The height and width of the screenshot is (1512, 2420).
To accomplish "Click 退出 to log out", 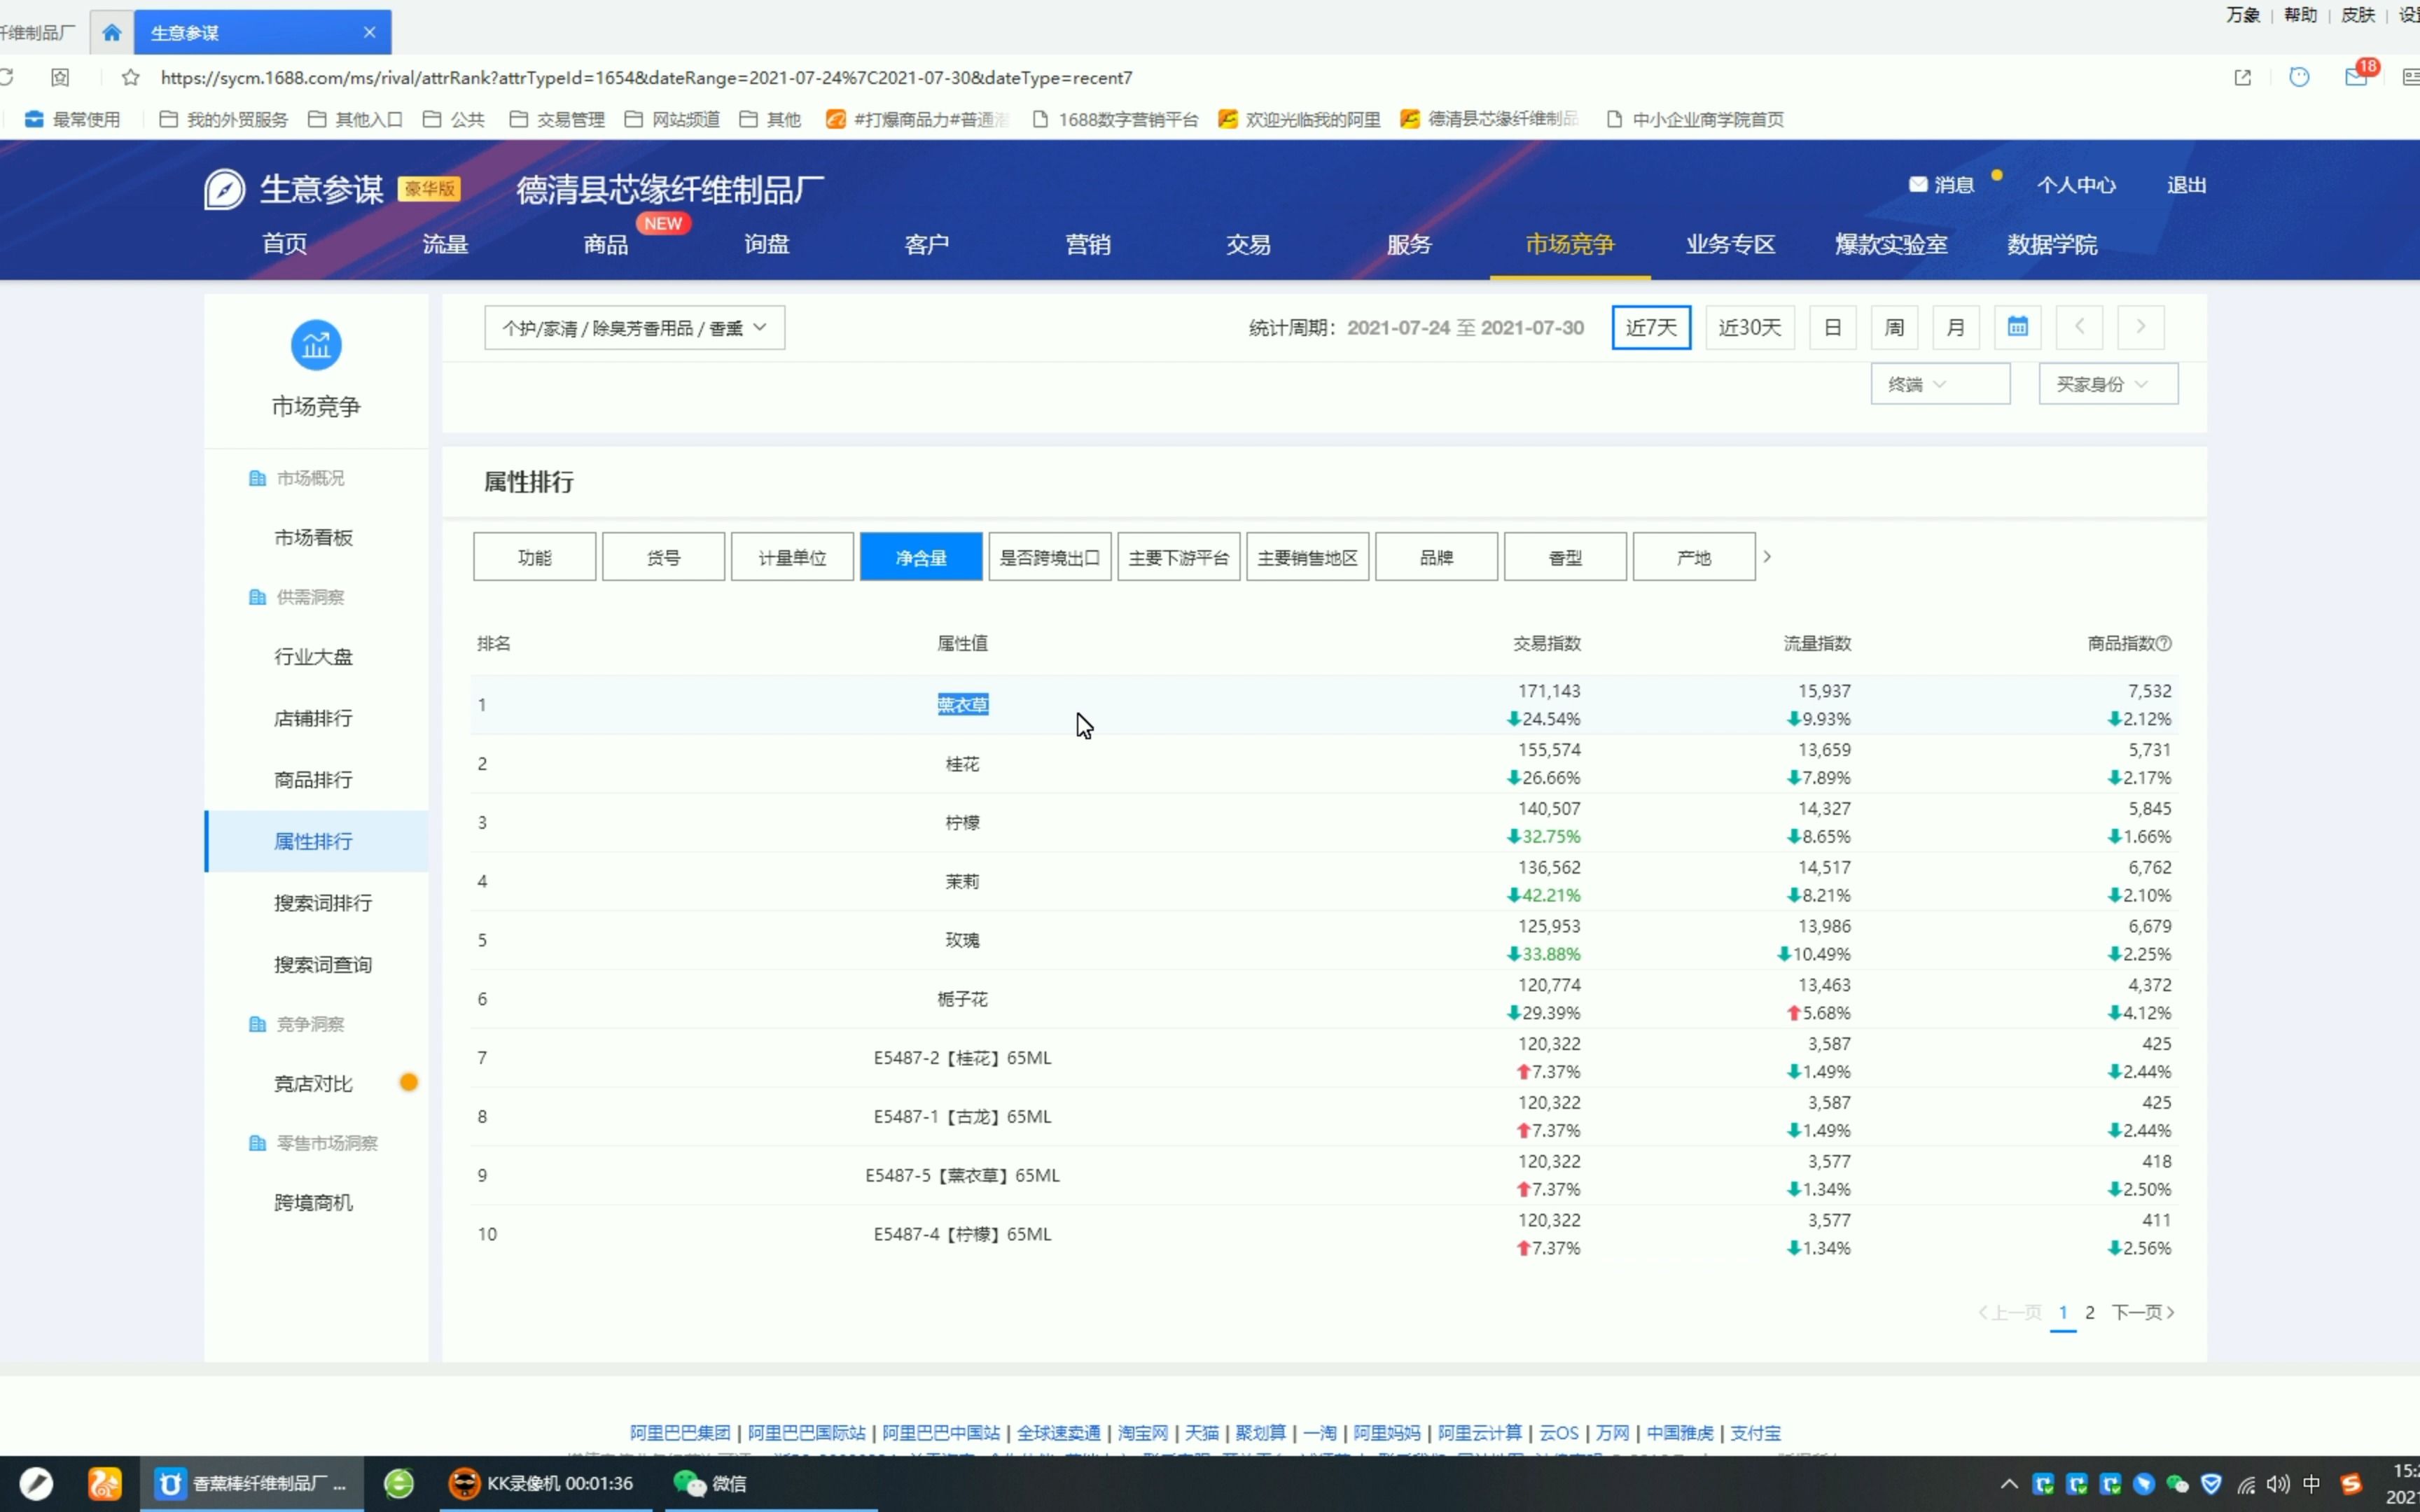I will [x=2187, y=185].
